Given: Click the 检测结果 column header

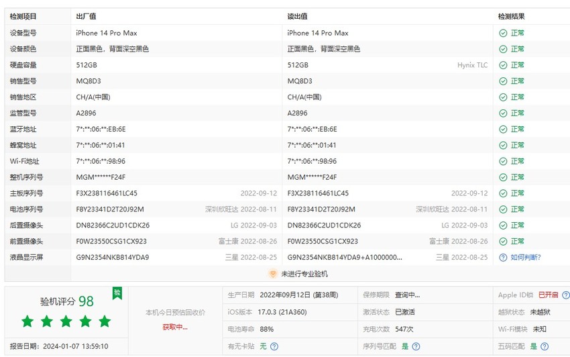Looking at the screenshot, I should [511, 16].
